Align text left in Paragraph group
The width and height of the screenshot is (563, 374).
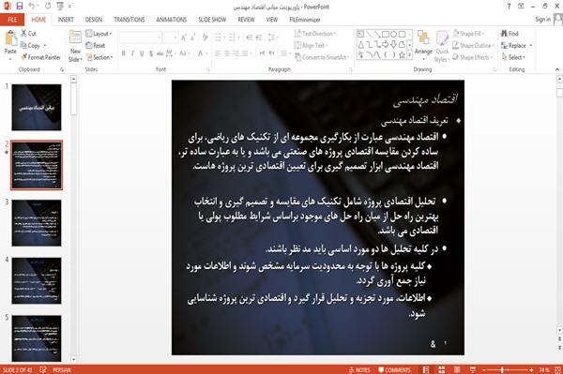click(x=218, y=53)
